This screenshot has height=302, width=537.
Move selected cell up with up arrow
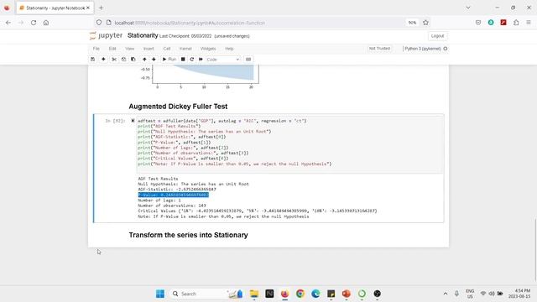(x=144, y=60)
